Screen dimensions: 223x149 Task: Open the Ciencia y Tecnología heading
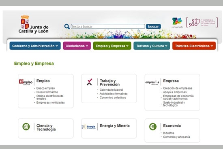46,128
